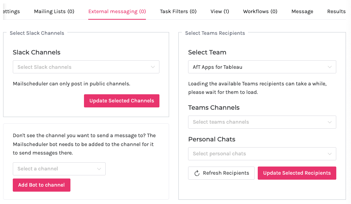Open the External messaging tab
This screenshot has width=351, height=204.
[x=117, y=12]
